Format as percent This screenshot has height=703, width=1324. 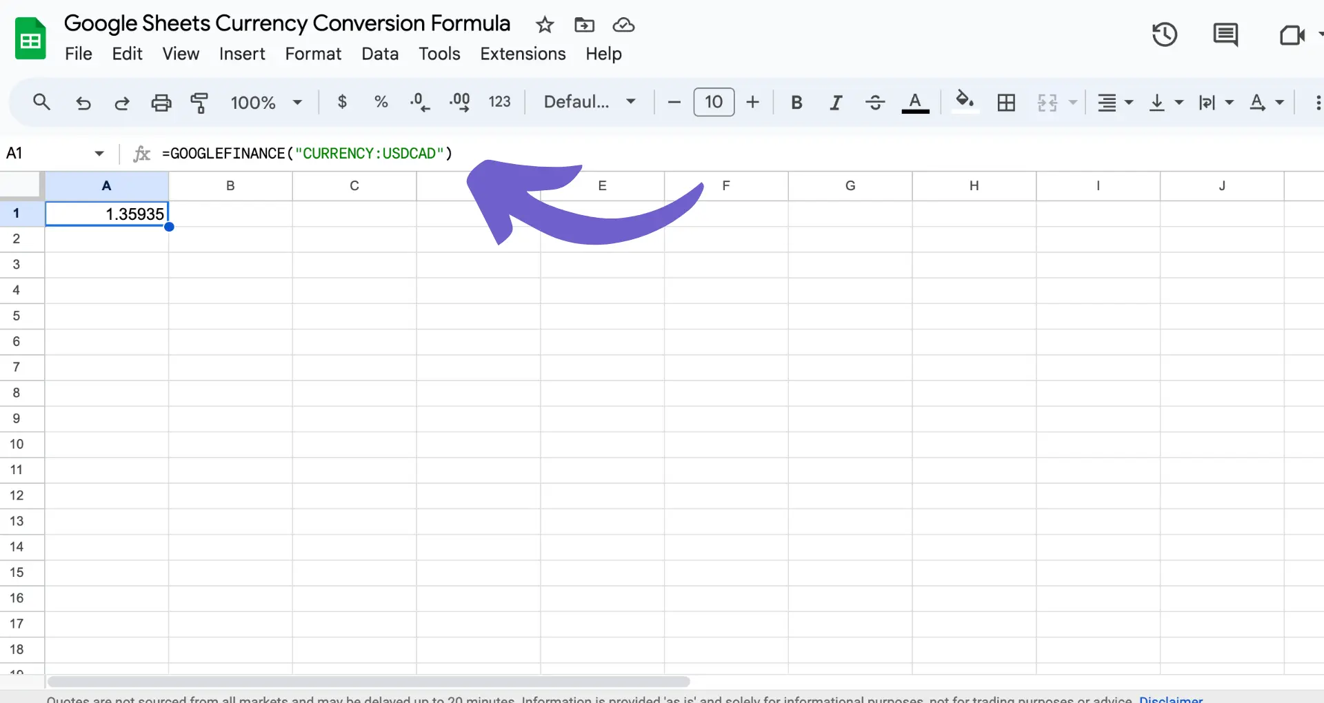[x=381, y=102]
